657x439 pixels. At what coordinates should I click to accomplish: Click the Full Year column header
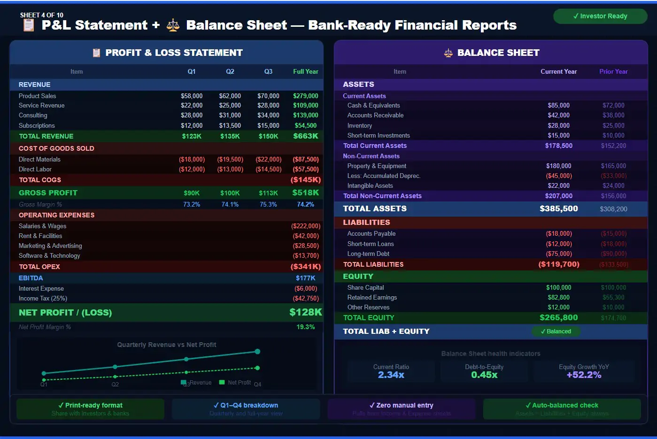click(x=305, y=71)
